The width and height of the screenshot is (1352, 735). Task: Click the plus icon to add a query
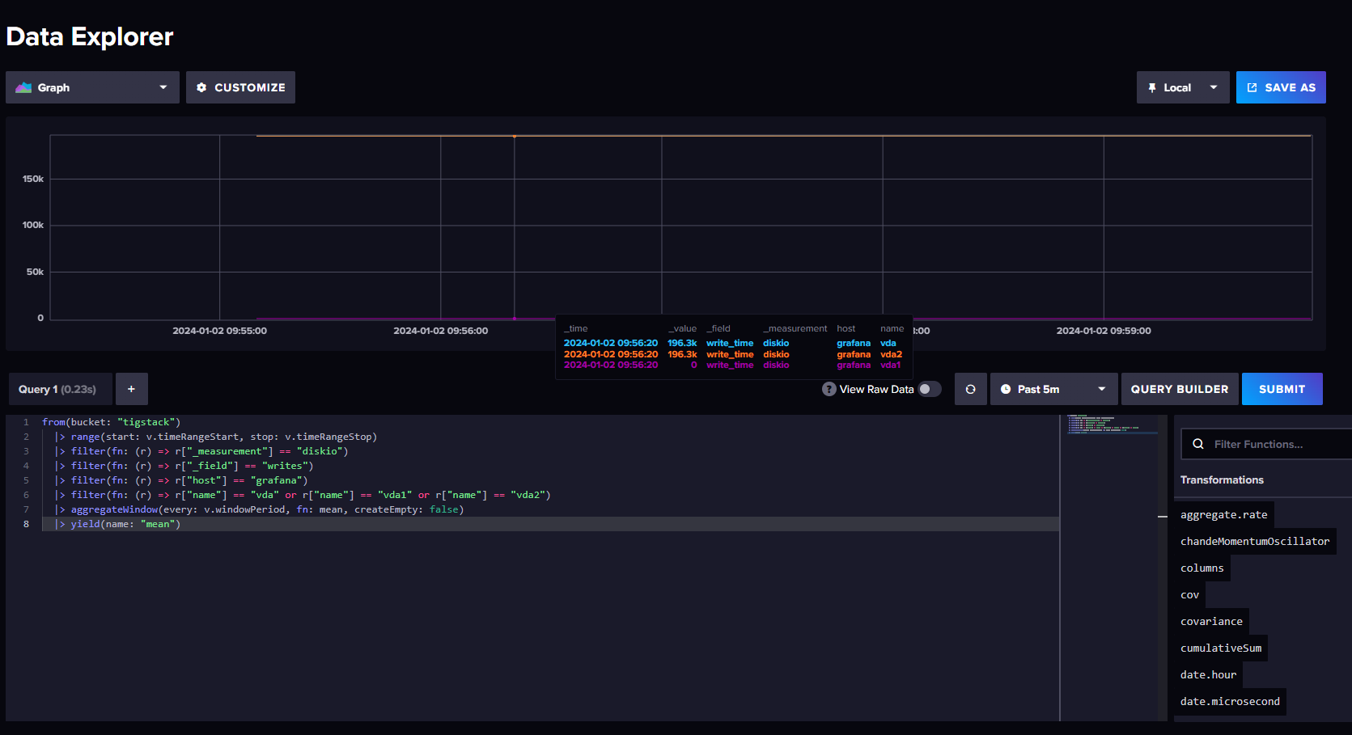click(131, 389)
